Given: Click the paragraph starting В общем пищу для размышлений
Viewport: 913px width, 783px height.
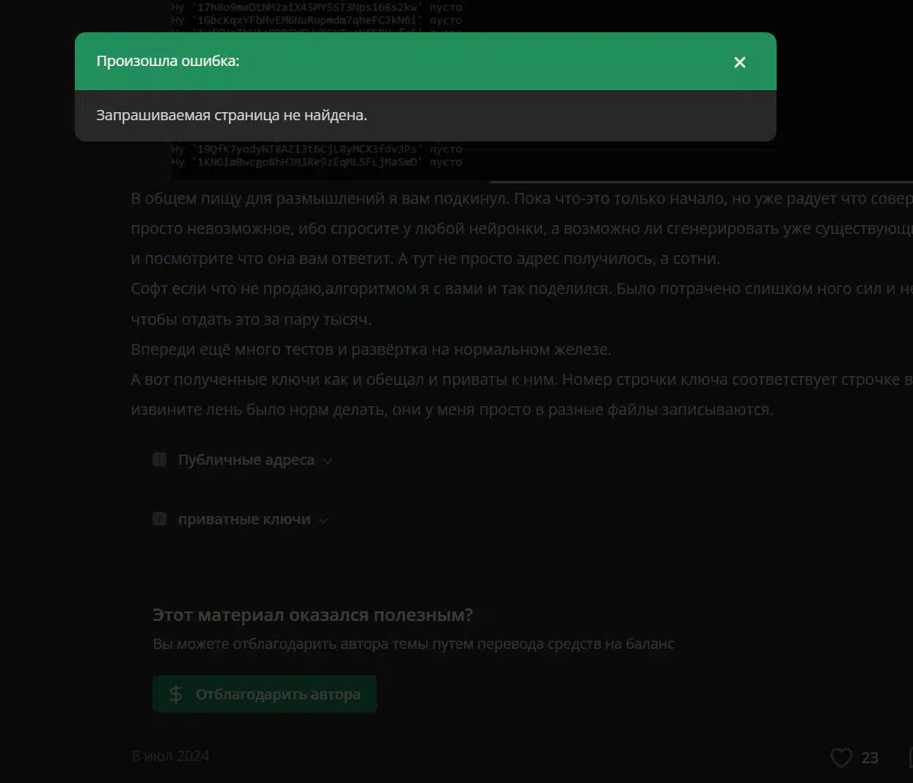Looking at the screenshot, I should [521, 199].
